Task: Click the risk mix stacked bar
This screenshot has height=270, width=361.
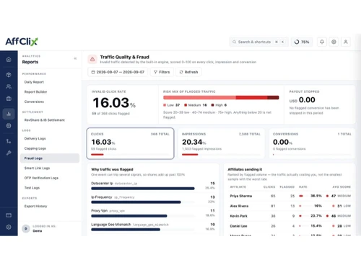Action: [221, 97]
